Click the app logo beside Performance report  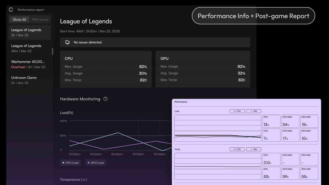11,10
